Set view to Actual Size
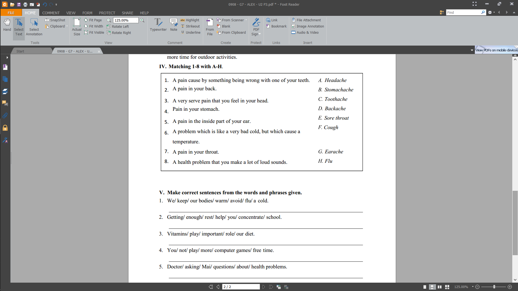518x291 pixels. [x=77, y=27]
